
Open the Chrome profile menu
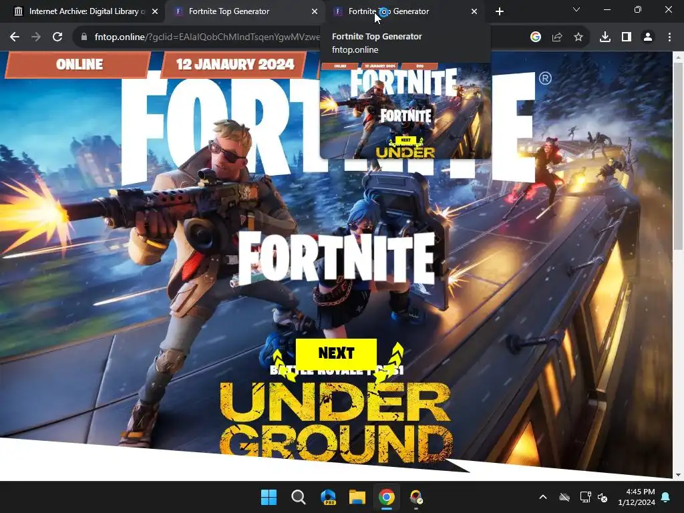click(648, 37)
